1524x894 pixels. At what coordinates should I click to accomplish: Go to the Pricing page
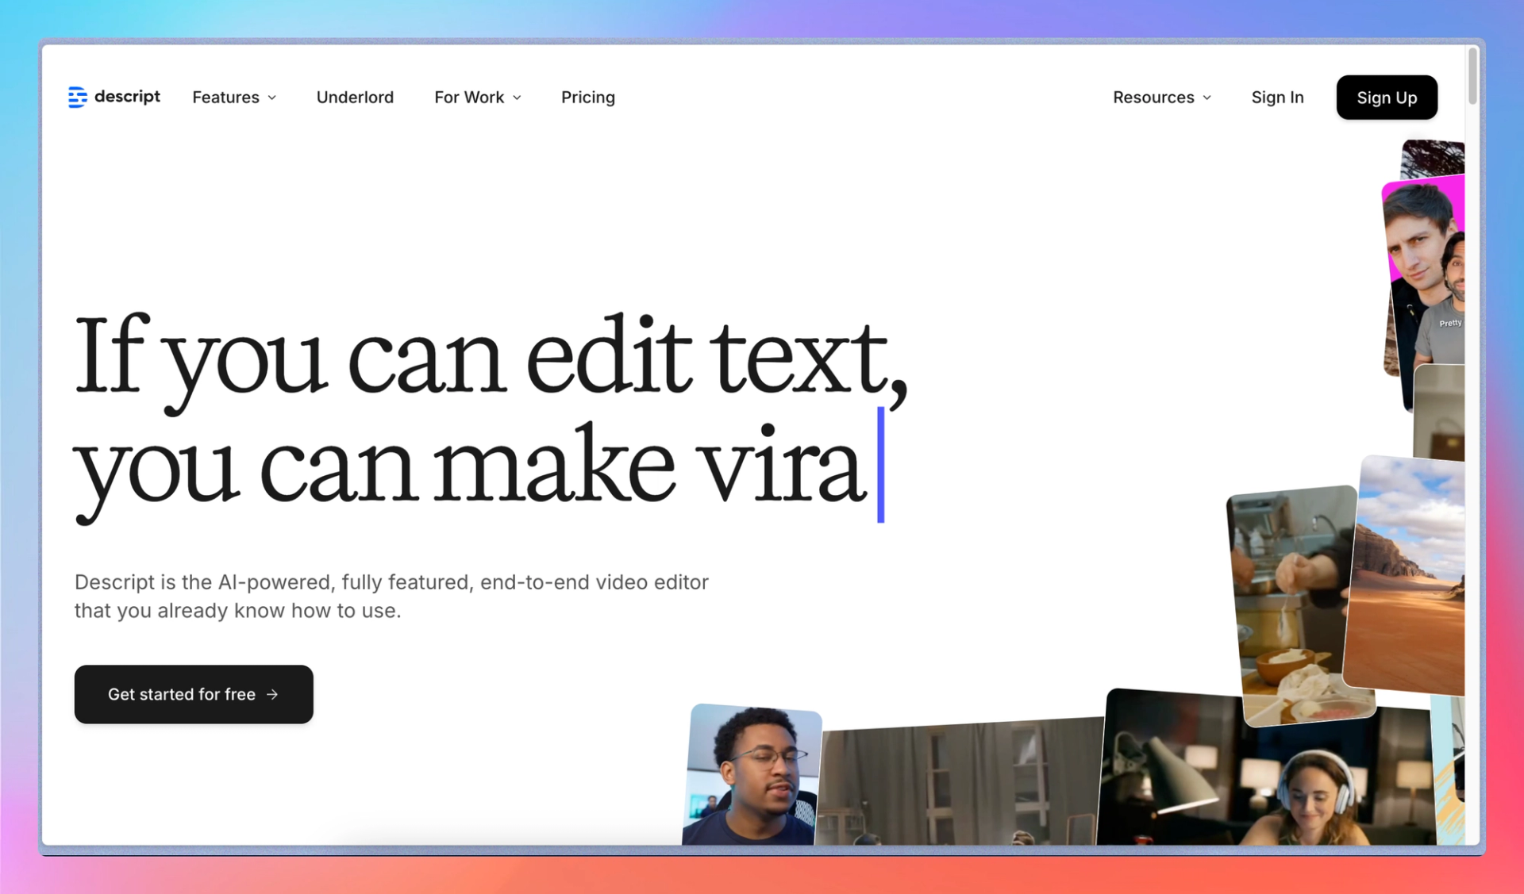pyautogui.click(x=587, y=97)
